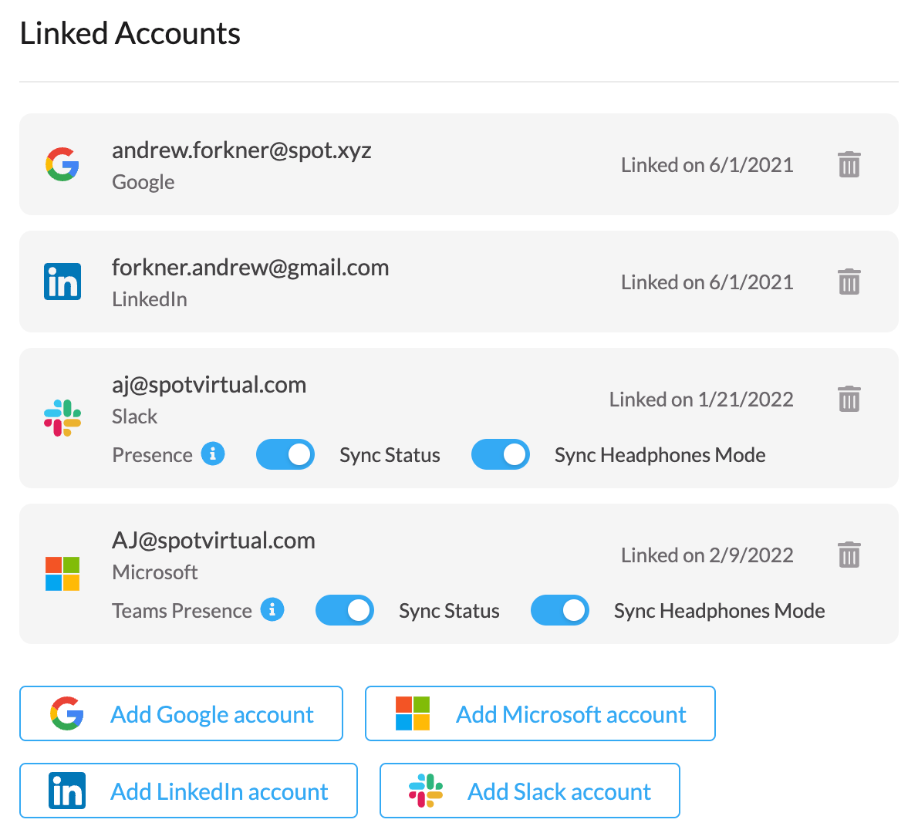918x833 pixels.
Task: Click Linked on 6/1/2021 for LinkedIn
Action: pyautogui.click(x=707, y=282)
